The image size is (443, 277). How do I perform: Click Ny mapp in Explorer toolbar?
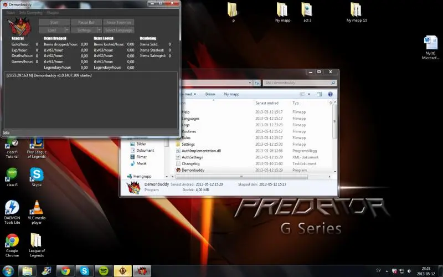[x=231, y=94]
